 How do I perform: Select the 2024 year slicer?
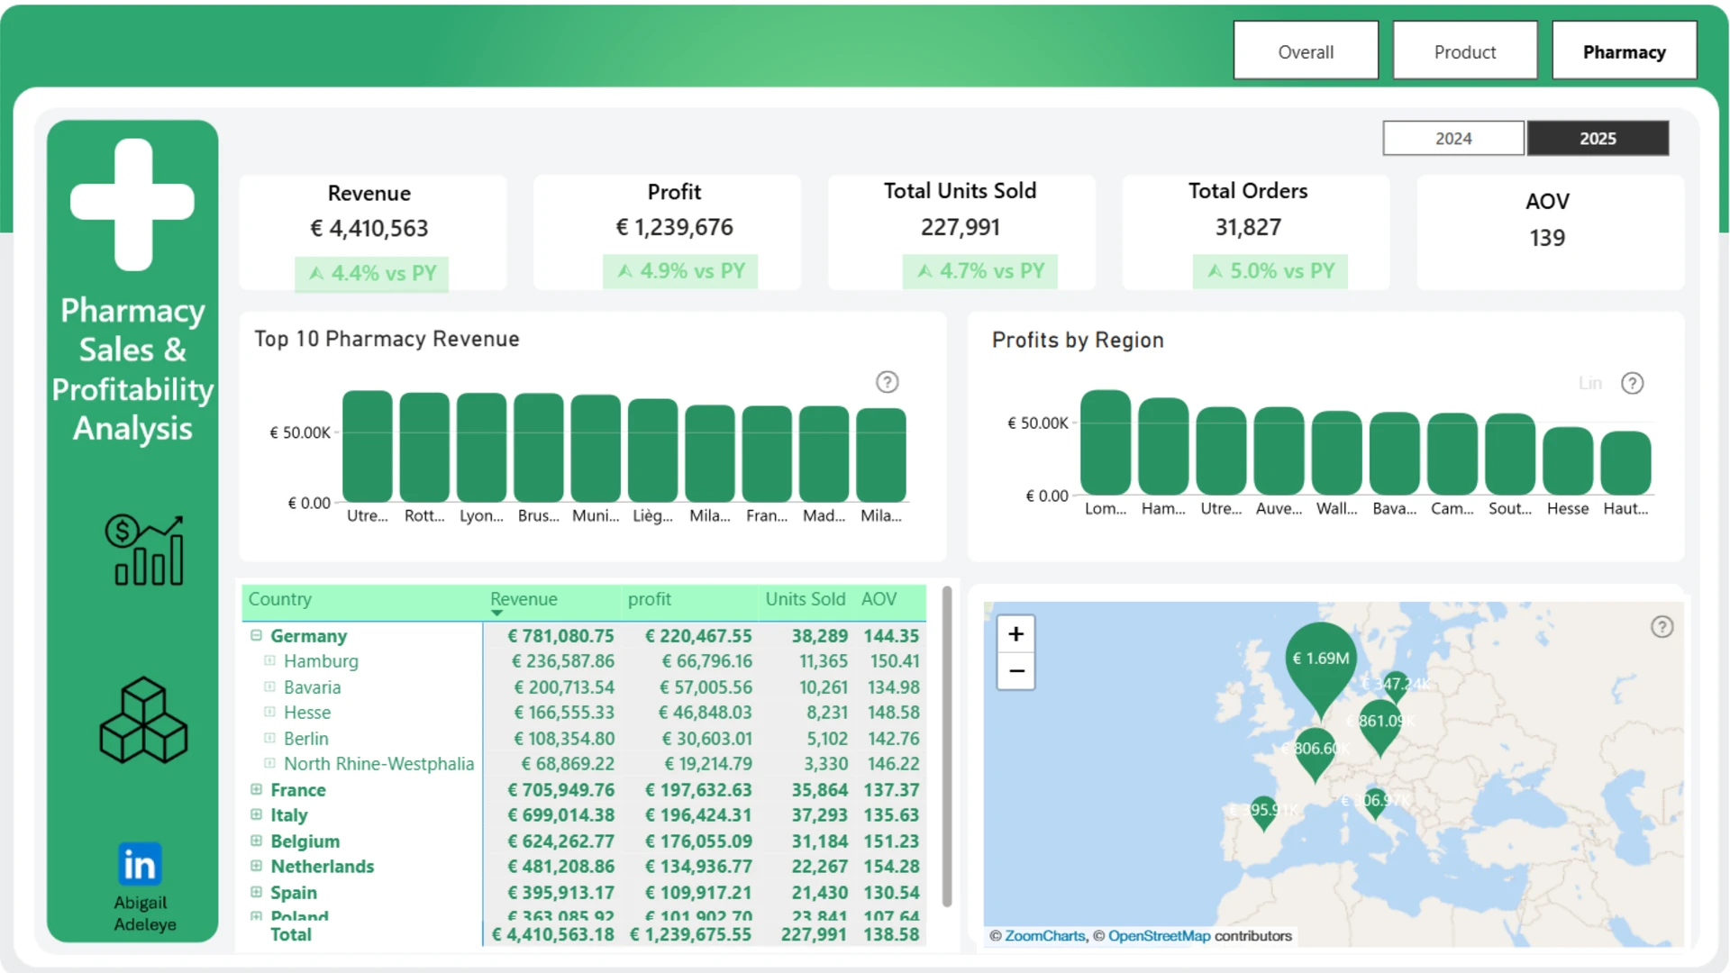[1453, 138]
